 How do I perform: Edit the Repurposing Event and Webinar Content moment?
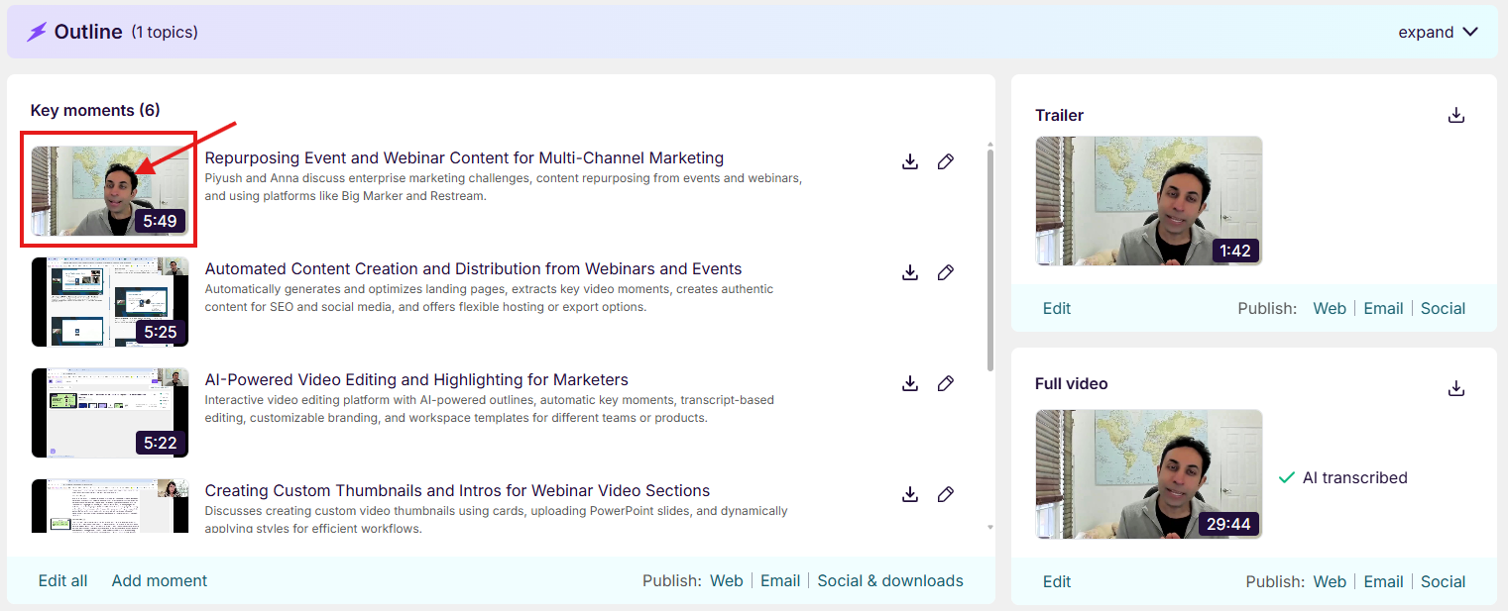tap(946, 161)
